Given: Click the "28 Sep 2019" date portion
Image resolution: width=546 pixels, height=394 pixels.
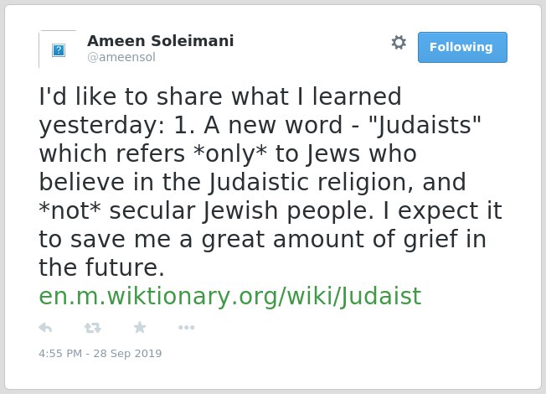Looking at the screenshot, I should pos(127,354).
